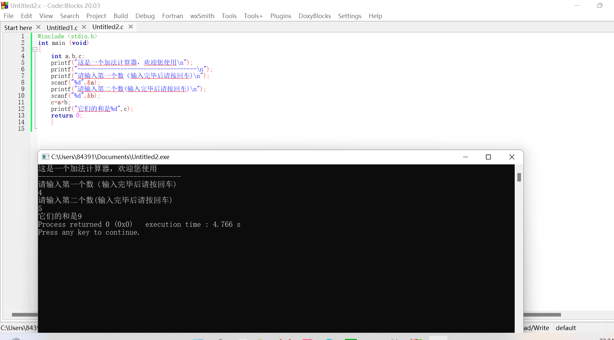Click line number 15 in the margin
This screenshot has width=614, height=340.
[x=21, y=129]
